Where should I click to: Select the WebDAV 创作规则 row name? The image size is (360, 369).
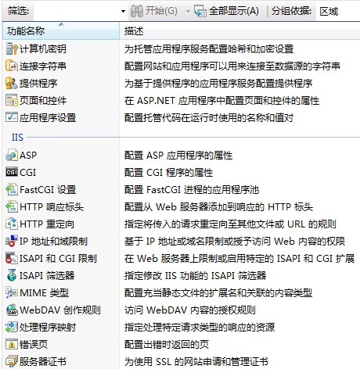click(x=60, y=310)
